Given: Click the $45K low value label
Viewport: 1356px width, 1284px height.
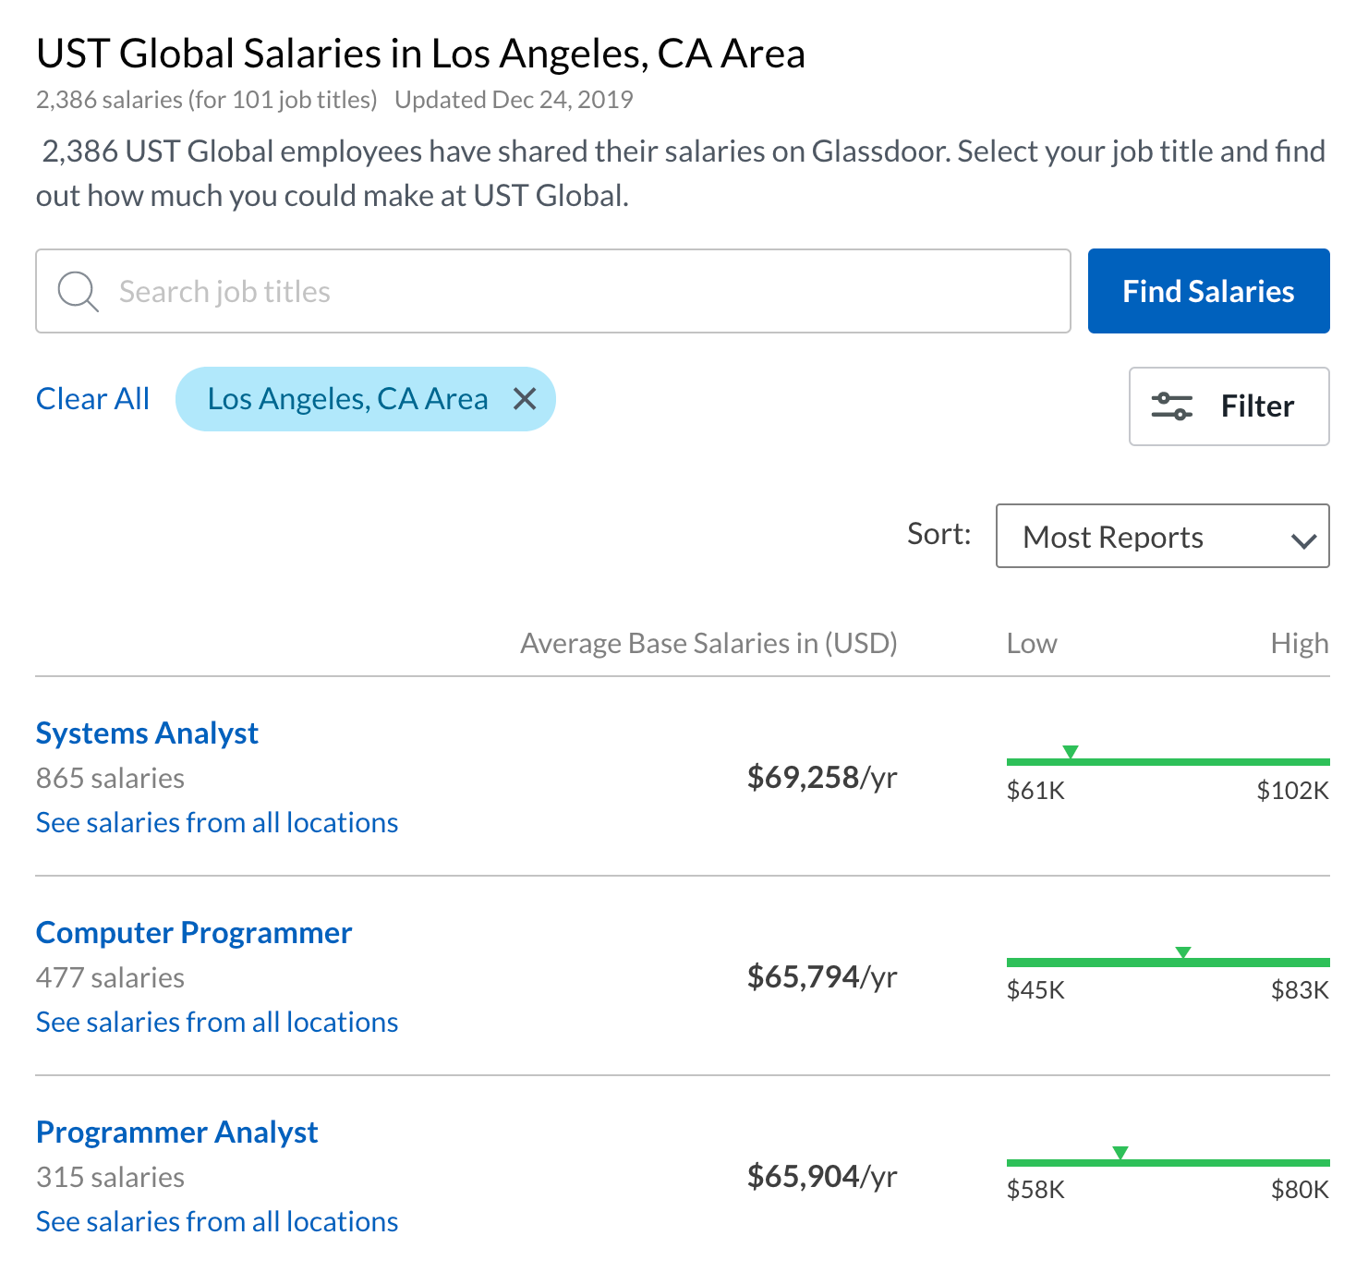Looking at the screenshot, I should [1035, 990].
